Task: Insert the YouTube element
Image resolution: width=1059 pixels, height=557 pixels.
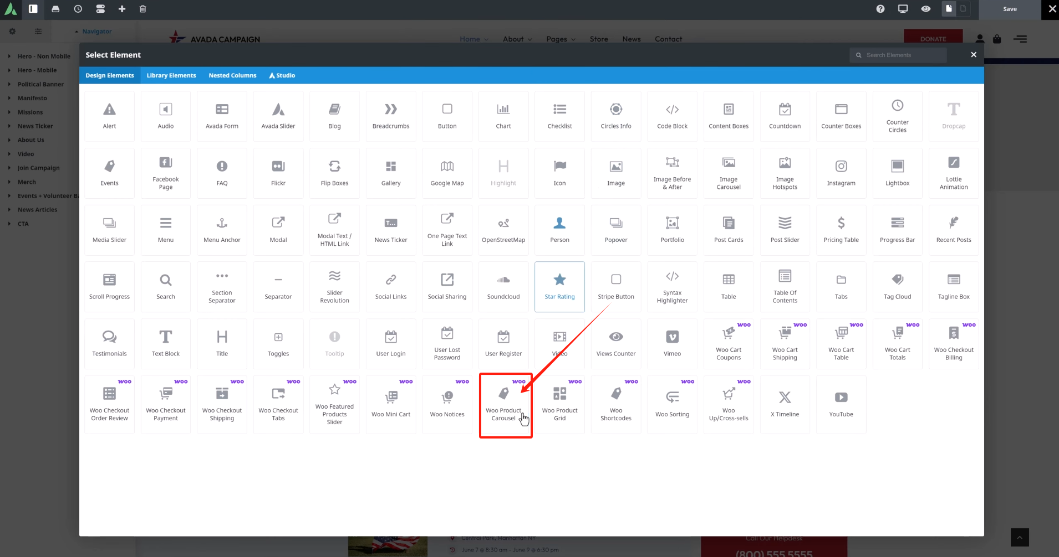Action: (841, 404)
